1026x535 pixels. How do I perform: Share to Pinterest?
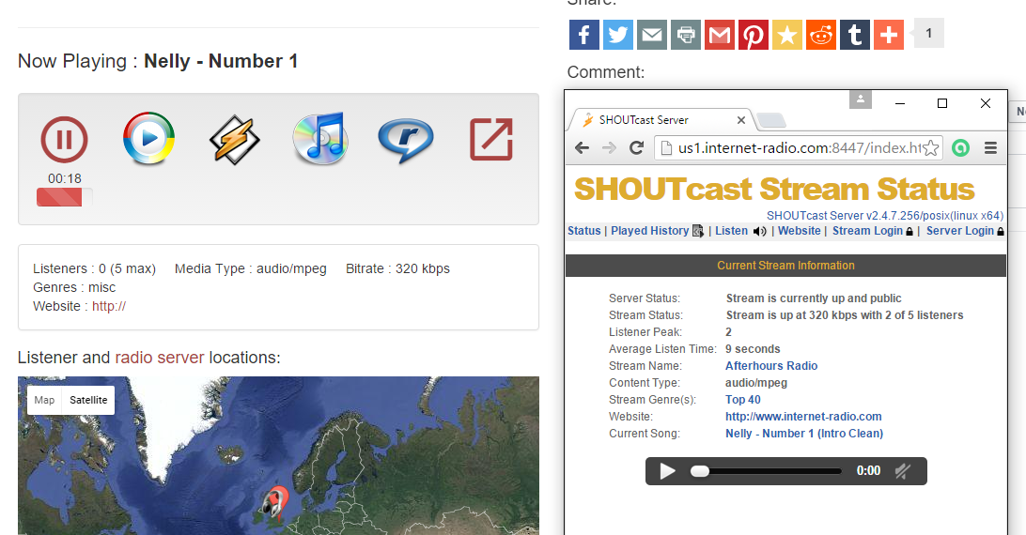pos(753,35)
